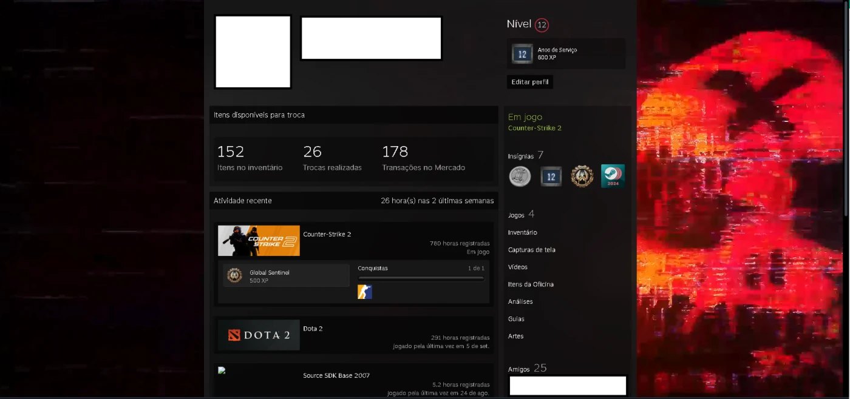Open the Amigos 25 friends list
This screenshot has height=399, width=850.
pyautogui.click(x=528, y=368)
